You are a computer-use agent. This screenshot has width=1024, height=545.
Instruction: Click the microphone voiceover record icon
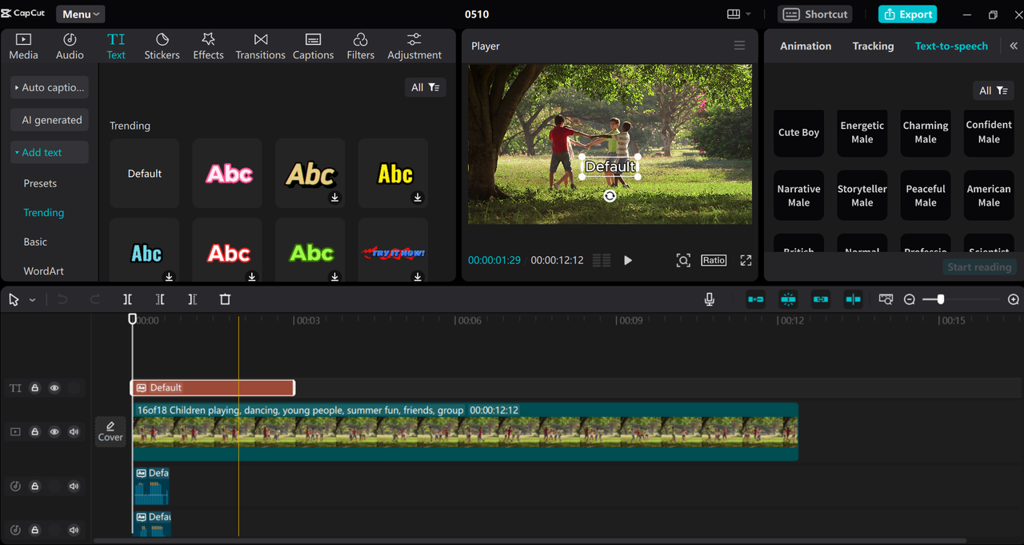click(709, 299)
